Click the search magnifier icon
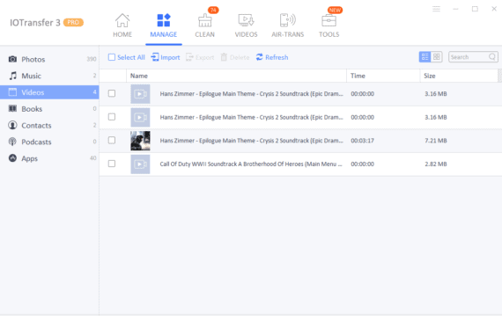502x328 pixels. (x=492, y=57)
